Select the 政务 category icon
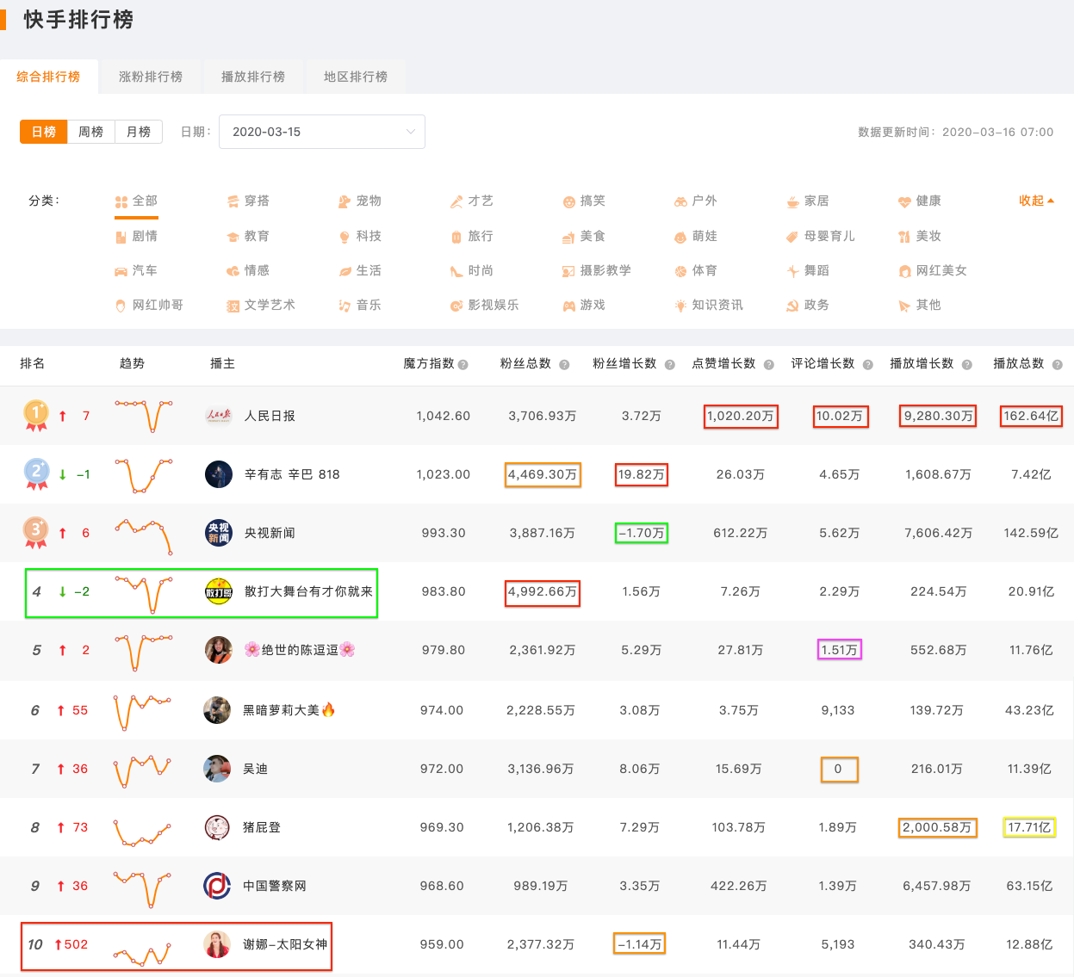The width and height of the screenshot is (1074, 977). [792, 306]
